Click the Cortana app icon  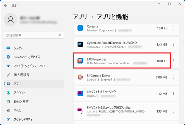[x=80, y=28]
